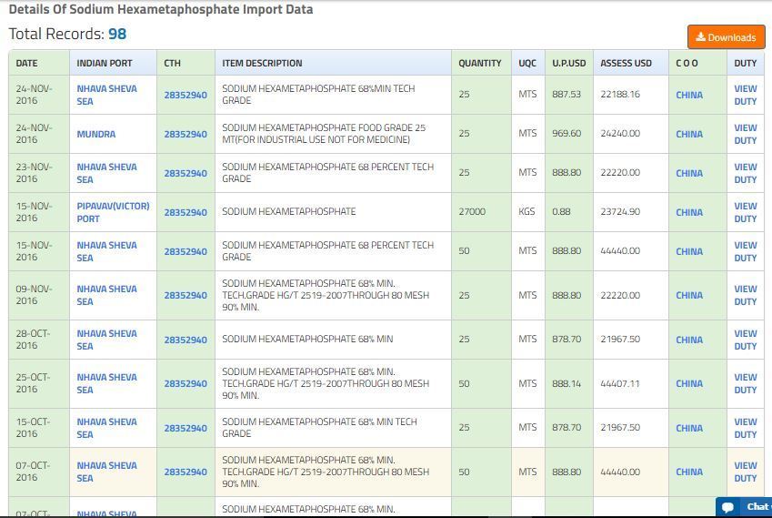Open MUNDRA port link
772x518 pixels.
[95, 134]
